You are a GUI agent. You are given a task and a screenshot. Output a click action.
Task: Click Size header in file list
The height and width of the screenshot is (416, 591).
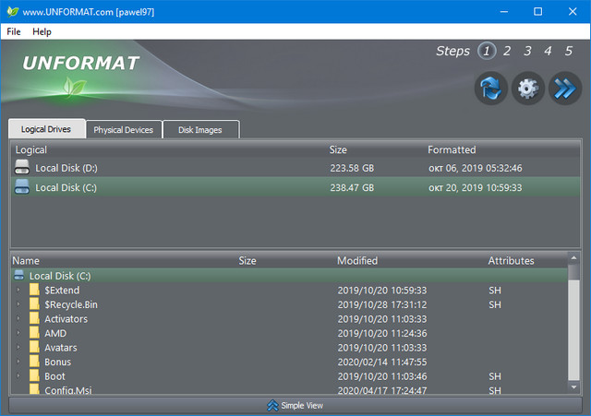(247, 260)
